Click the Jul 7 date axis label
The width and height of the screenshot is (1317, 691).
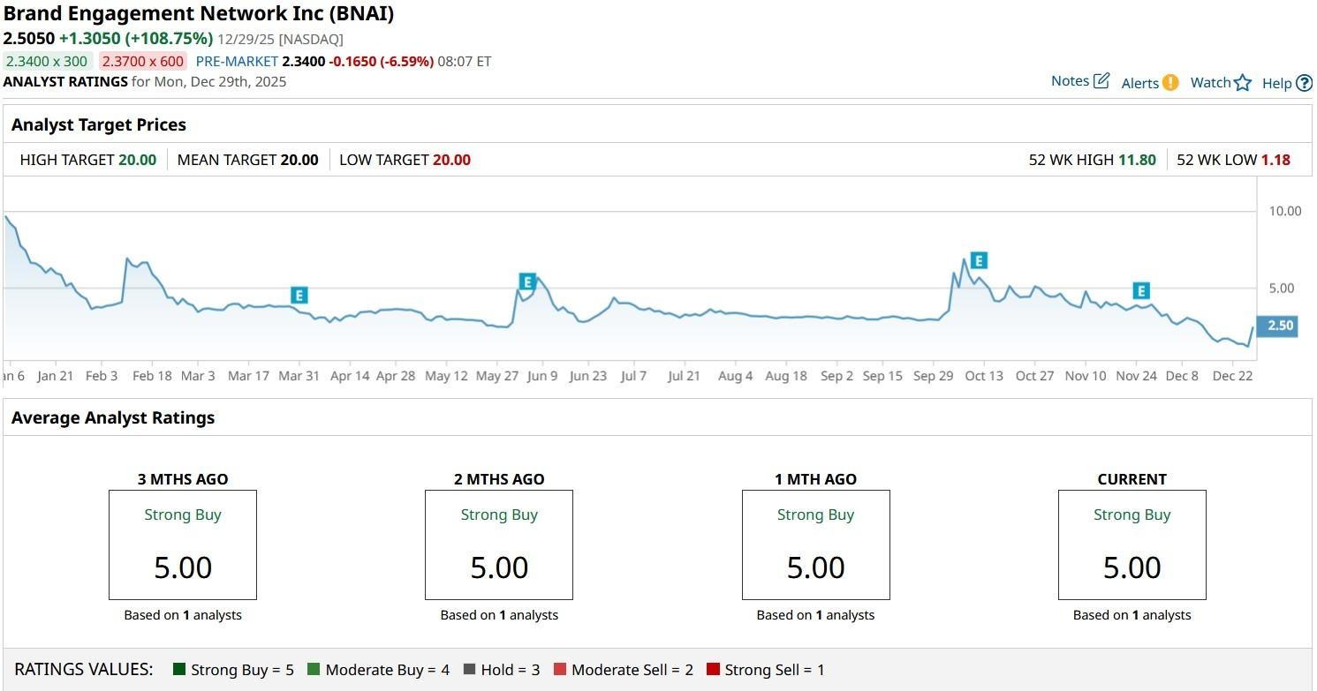pyautogui.click(x=633, y=376)
